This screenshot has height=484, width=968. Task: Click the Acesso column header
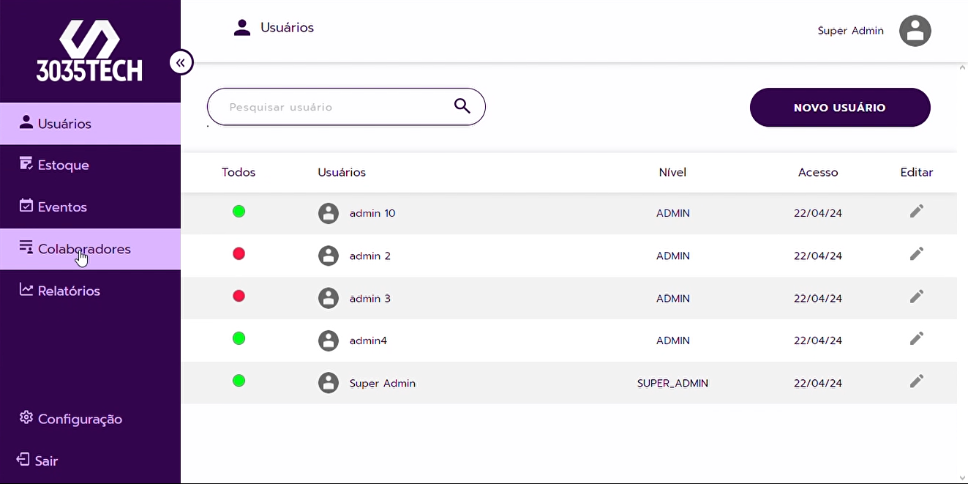point(818,173)
